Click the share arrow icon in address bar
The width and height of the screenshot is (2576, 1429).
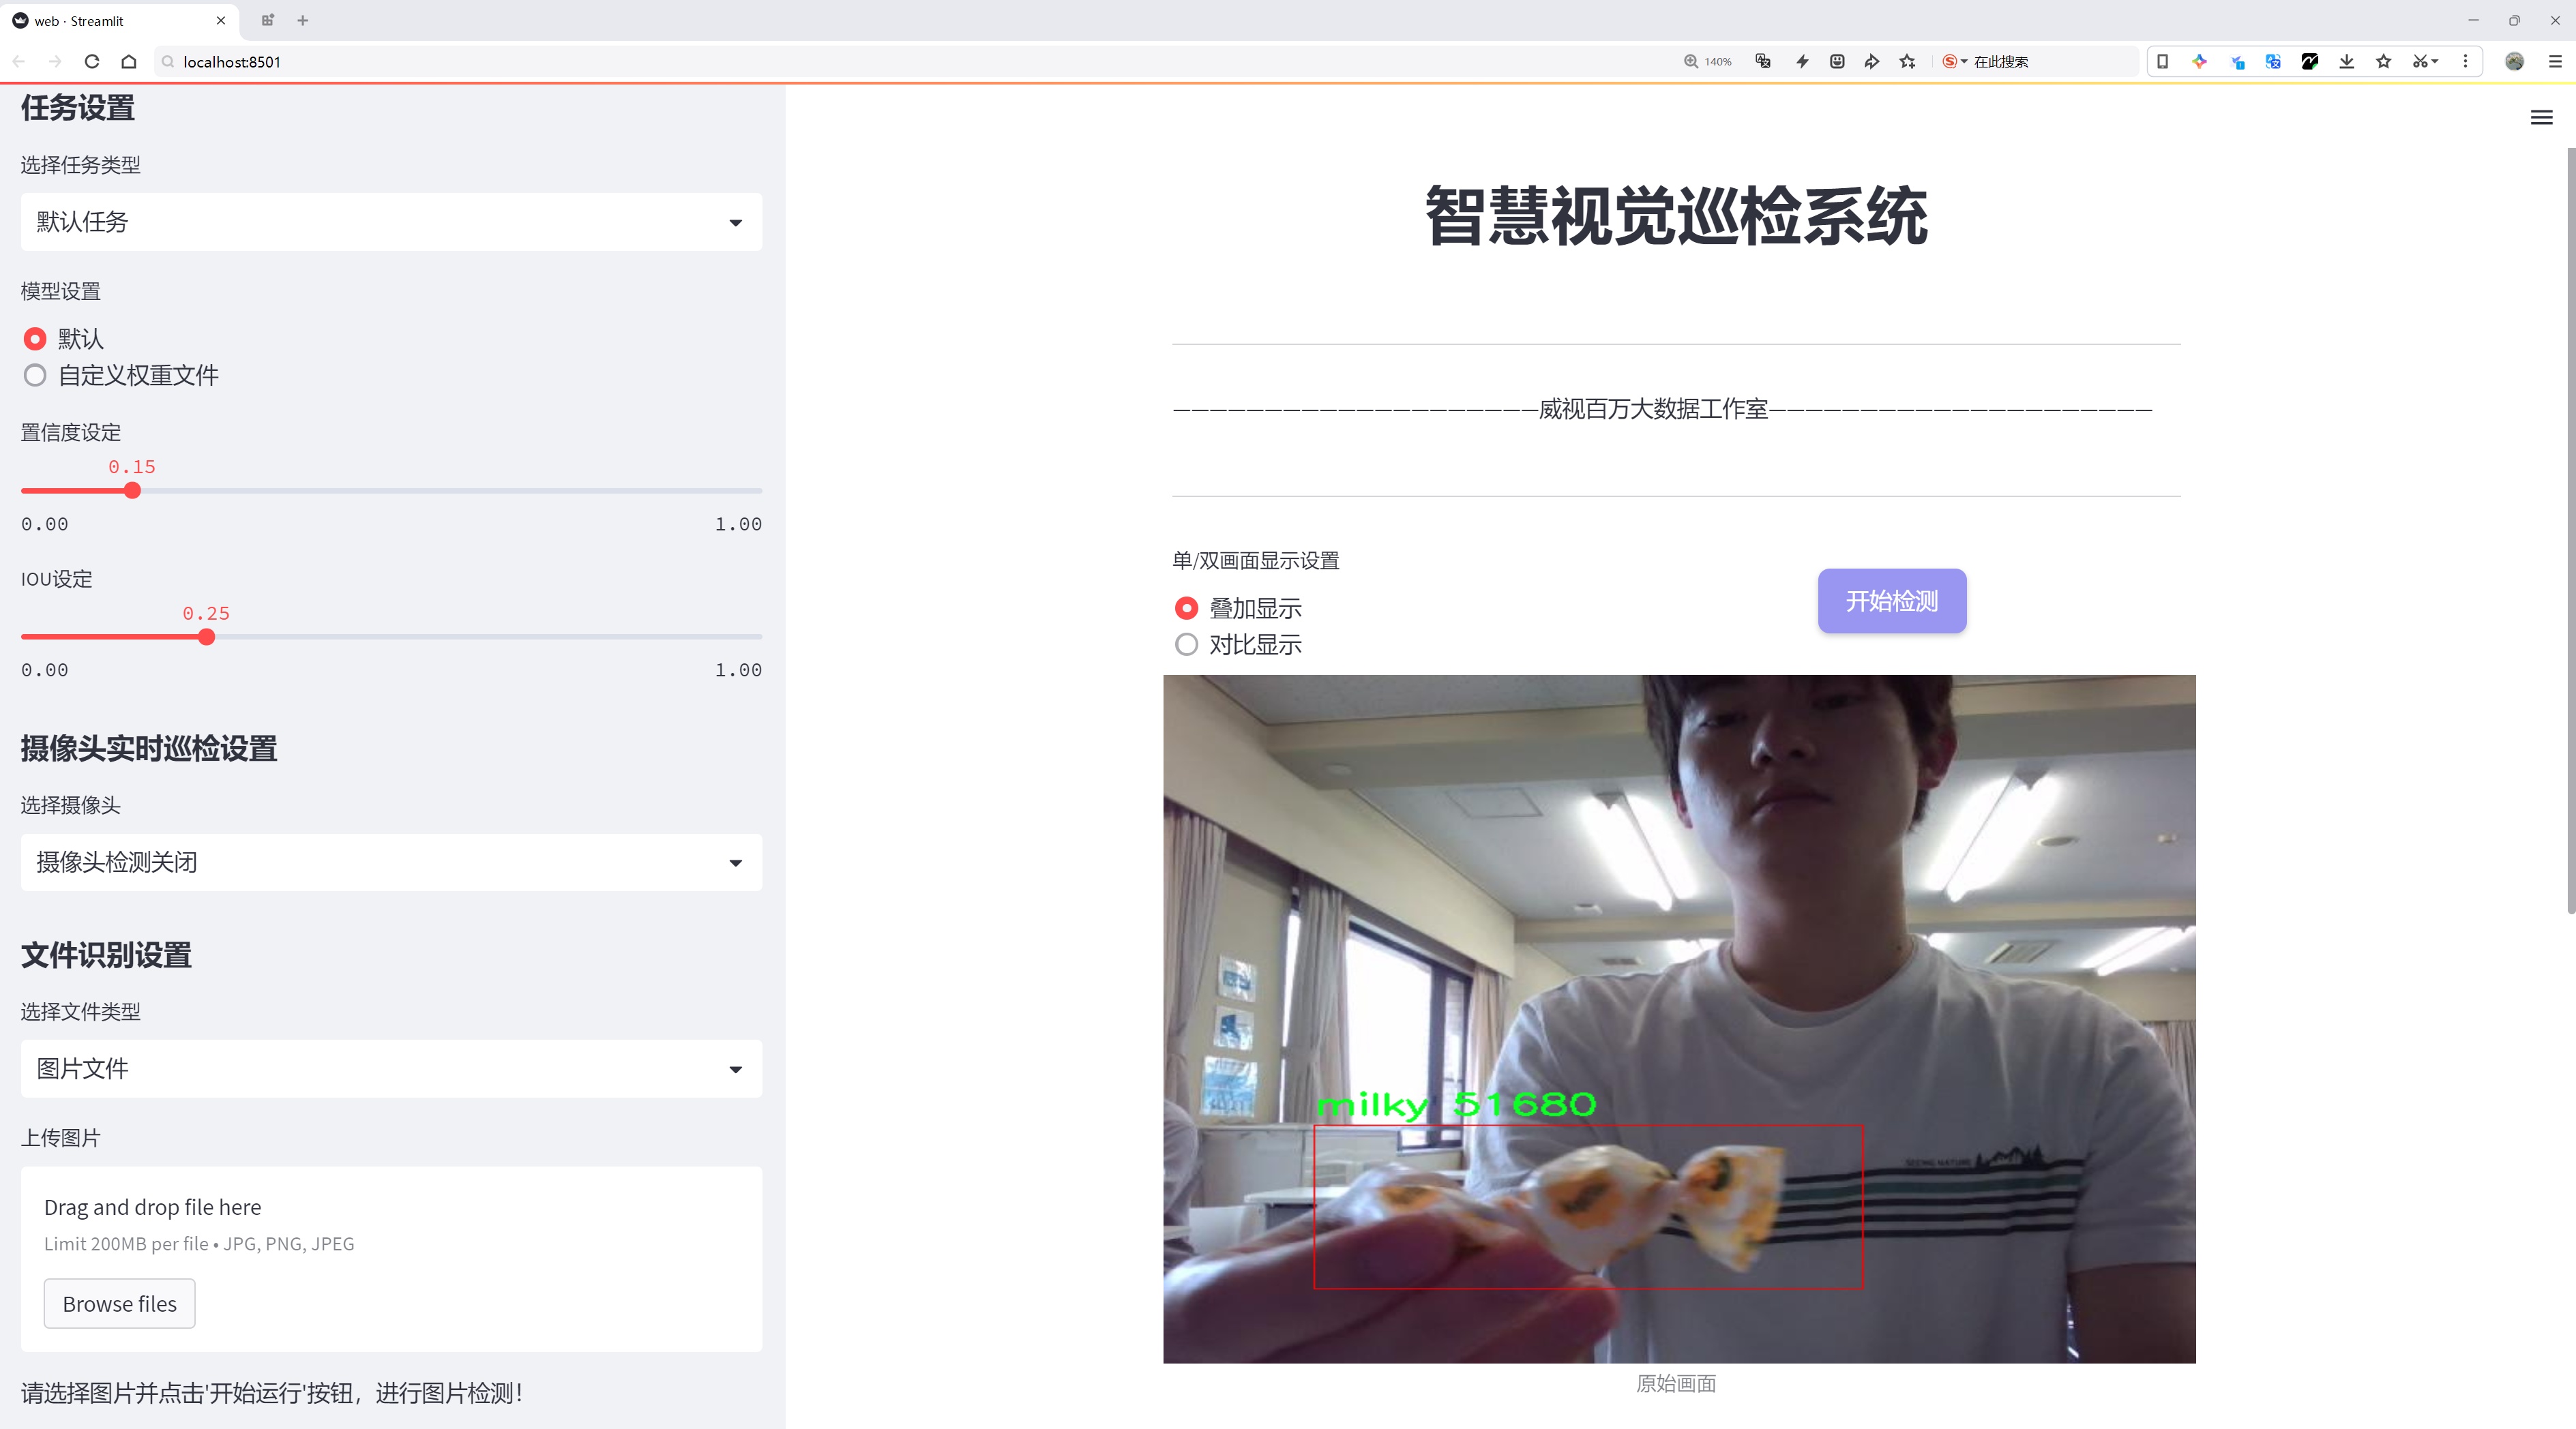(x=1872, y=62)
